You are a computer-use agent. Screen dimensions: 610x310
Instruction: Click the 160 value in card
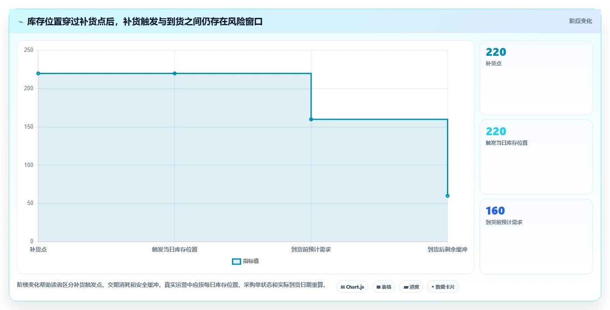pos(495,211)
